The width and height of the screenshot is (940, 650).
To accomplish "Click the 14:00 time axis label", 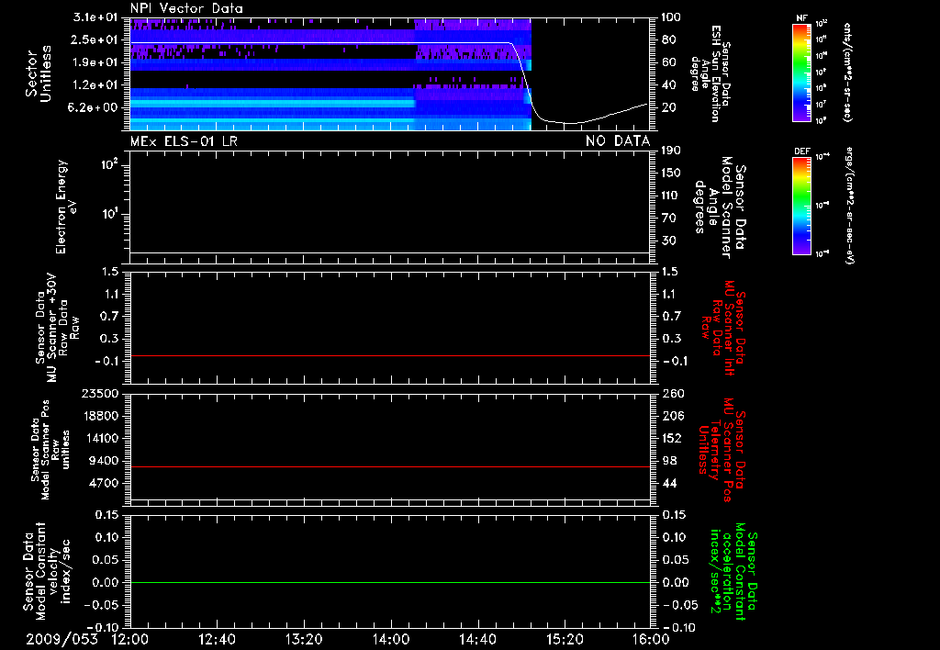I will pyautogui.click(x=390, y=639).
